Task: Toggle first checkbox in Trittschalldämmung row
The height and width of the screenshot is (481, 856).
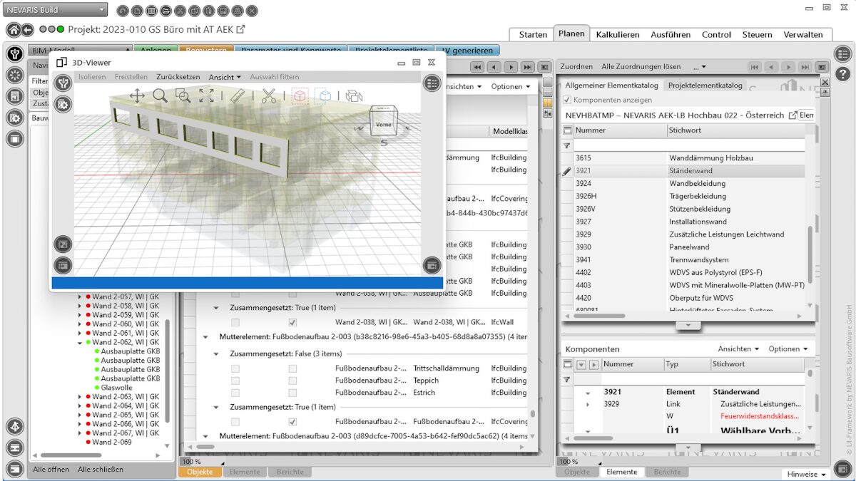Action: click(235, 368)
